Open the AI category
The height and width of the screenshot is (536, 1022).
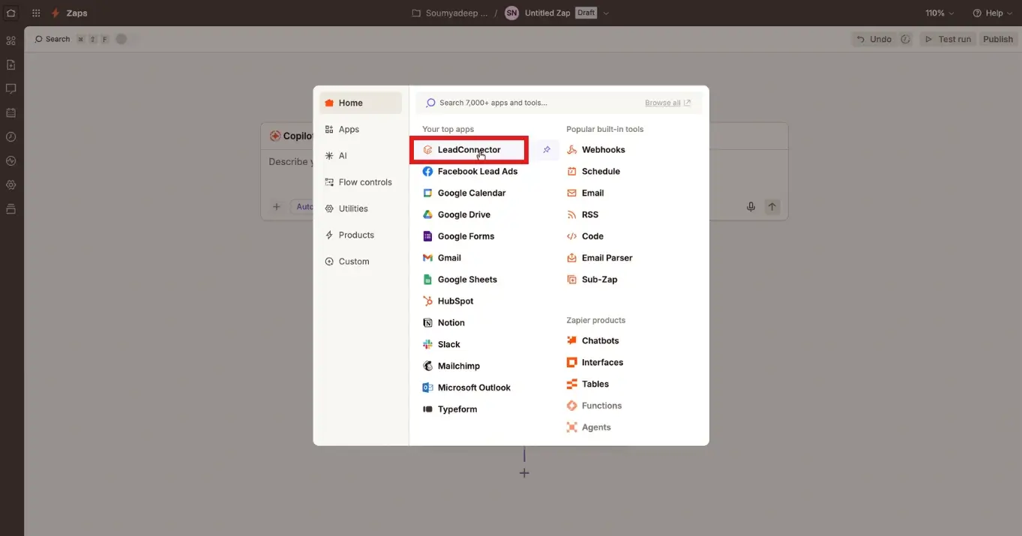click(x=361, y=156)
